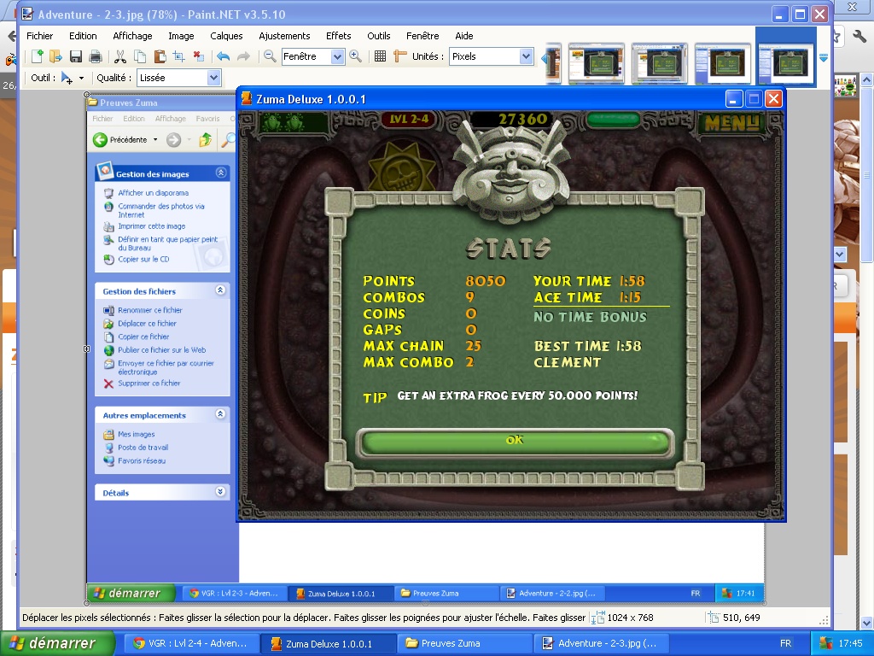Click the Save floppy disk icon
Viewport: 874px width, 656px height.
(76, 56)
